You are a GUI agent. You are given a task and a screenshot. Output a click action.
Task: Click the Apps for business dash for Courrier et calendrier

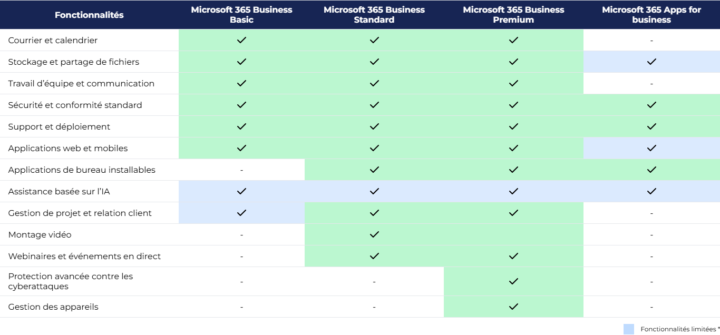coord(651,40)
